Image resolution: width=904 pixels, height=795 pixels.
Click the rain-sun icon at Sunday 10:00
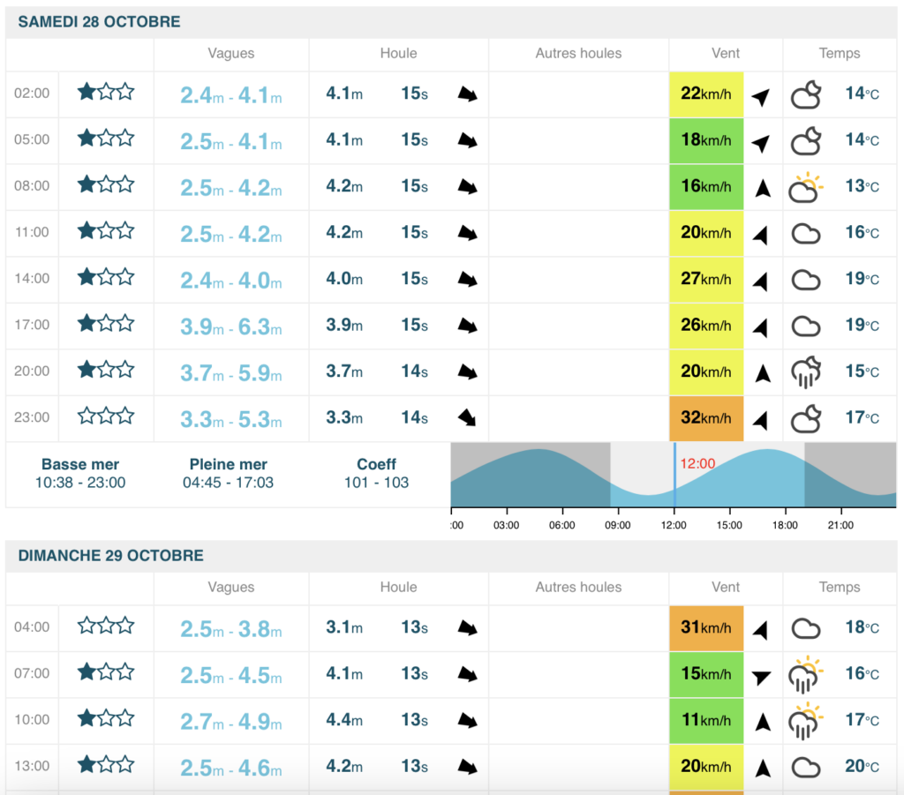coord(805,721)
